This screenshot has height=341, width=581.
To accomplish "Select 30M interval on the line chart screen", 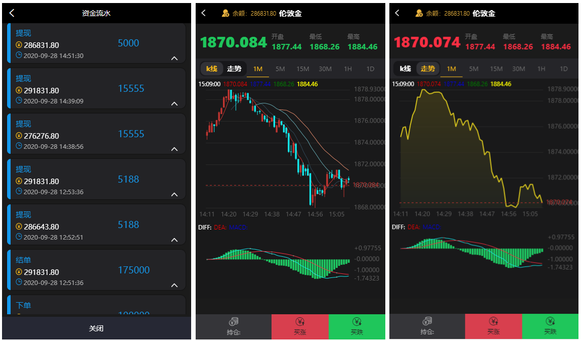I will coord(519,69).
